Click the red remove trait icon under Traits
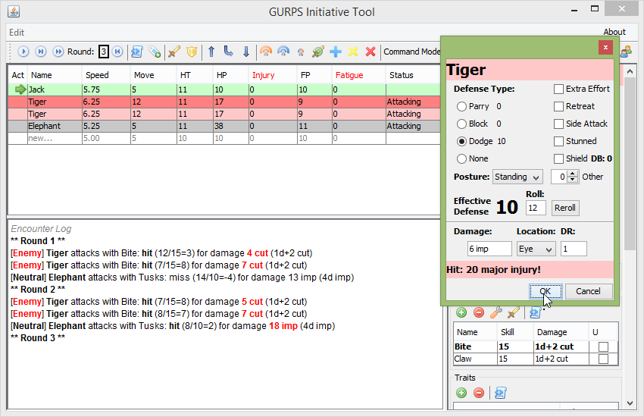644x417 pixels. (x=479, y=393)
